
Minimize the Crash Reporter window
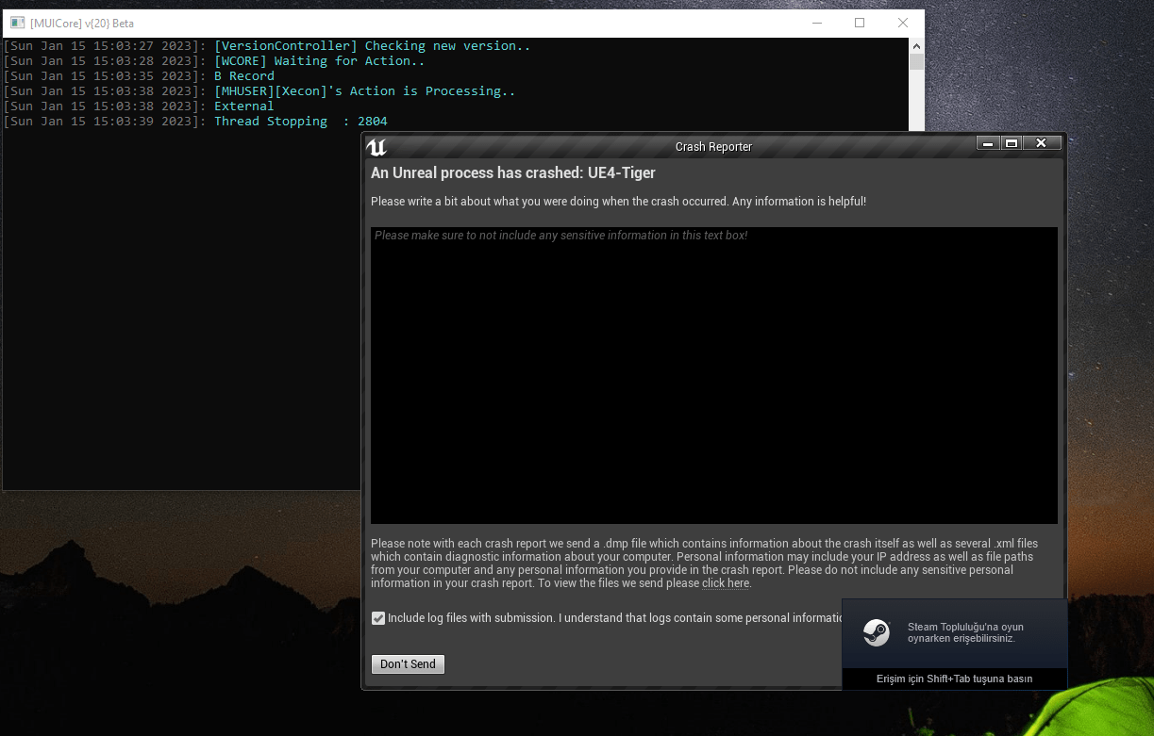[x=988, y=143]
